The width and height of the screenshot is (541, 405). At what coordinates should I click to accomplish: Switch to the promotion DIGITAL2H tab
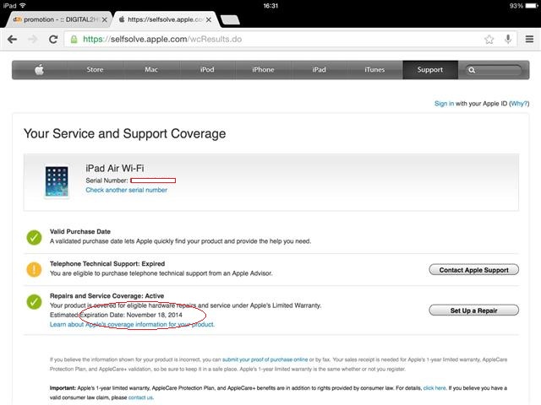tap(58, 19)
